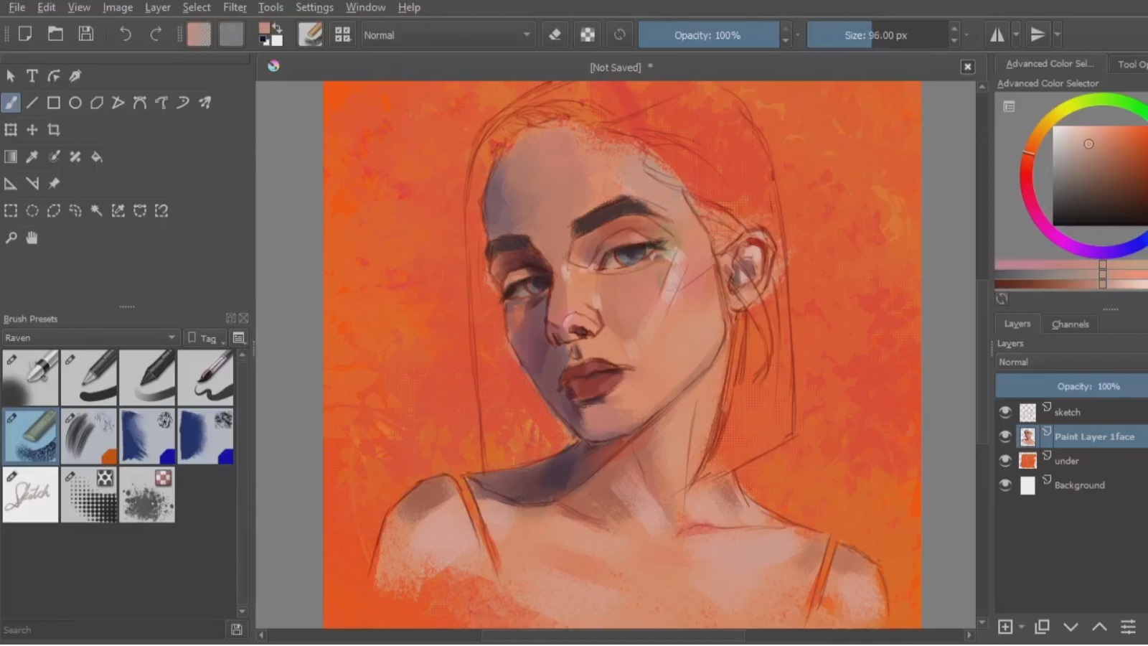
Task: Toggle vertical mirror painting
Action: (x=1037, y=34)
